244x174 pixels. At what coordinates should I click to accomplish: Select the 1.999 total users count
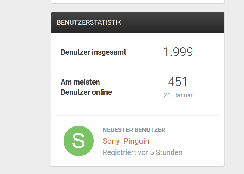(x=178, y=52)
